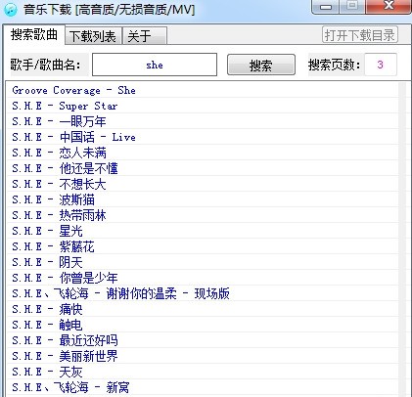The height and width of the screenshot is (397, 412).
Task: Select S.H.E - 恋人未满 row
Action: [x=203, y=153]
